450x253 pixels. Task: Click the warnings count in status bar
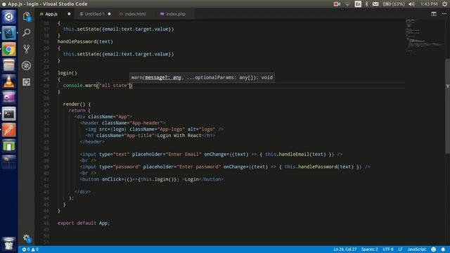coord(34,249)
